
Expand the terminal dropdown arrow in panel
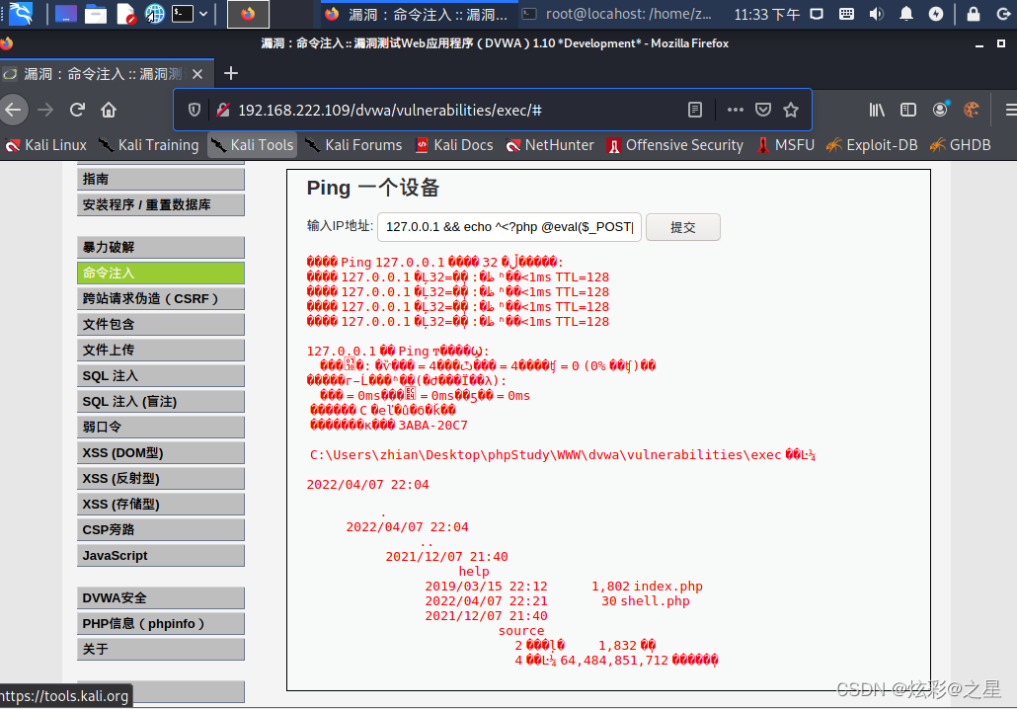[x=203, y=14]
